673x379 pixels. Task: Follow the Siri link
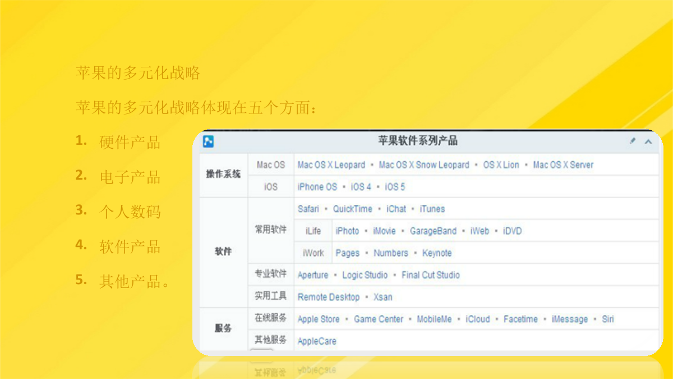coord(608,319)
